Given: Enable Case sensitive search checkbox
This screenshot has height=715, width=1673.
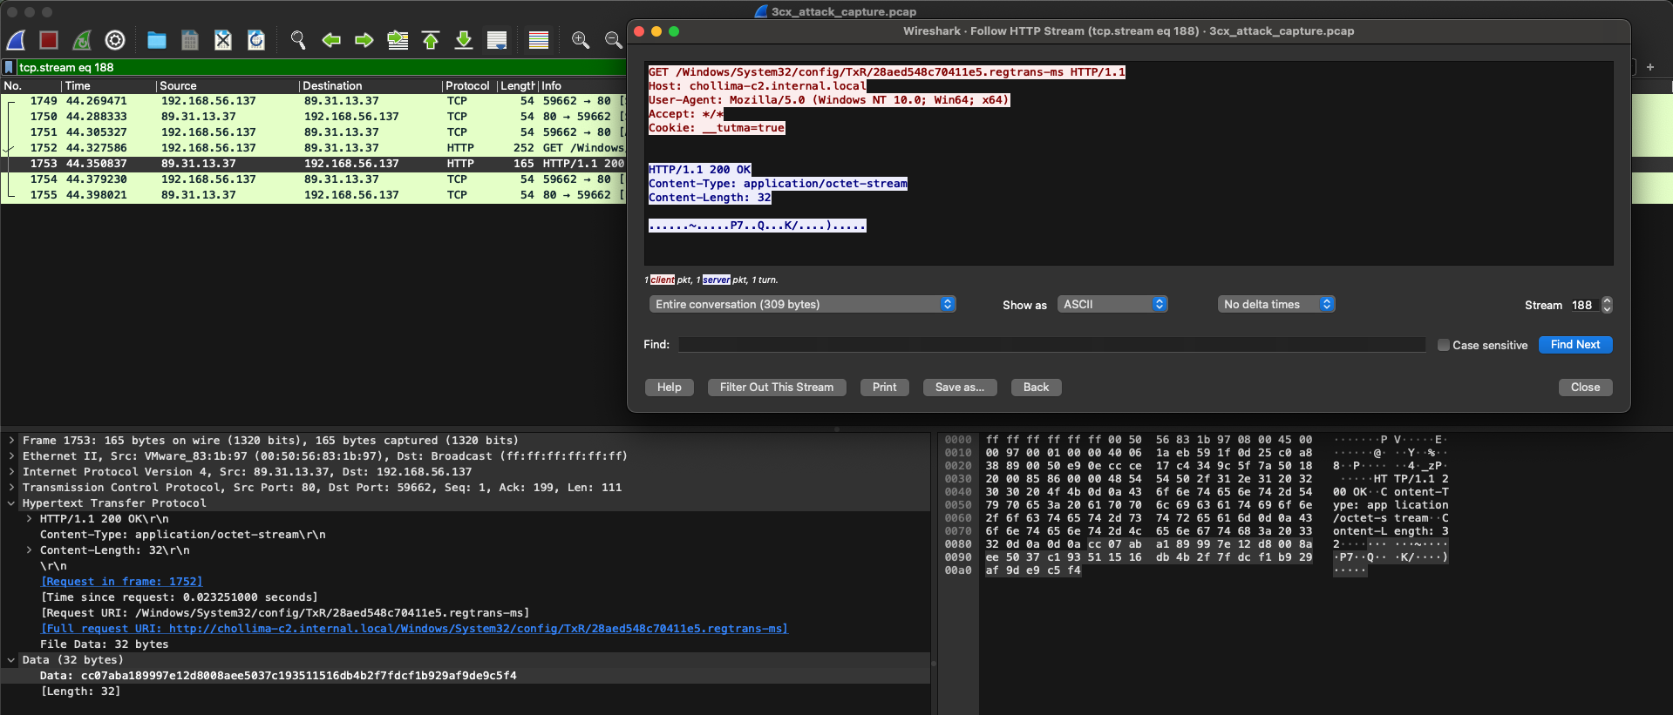Looking at the screenshot, I should (1444, 345).
